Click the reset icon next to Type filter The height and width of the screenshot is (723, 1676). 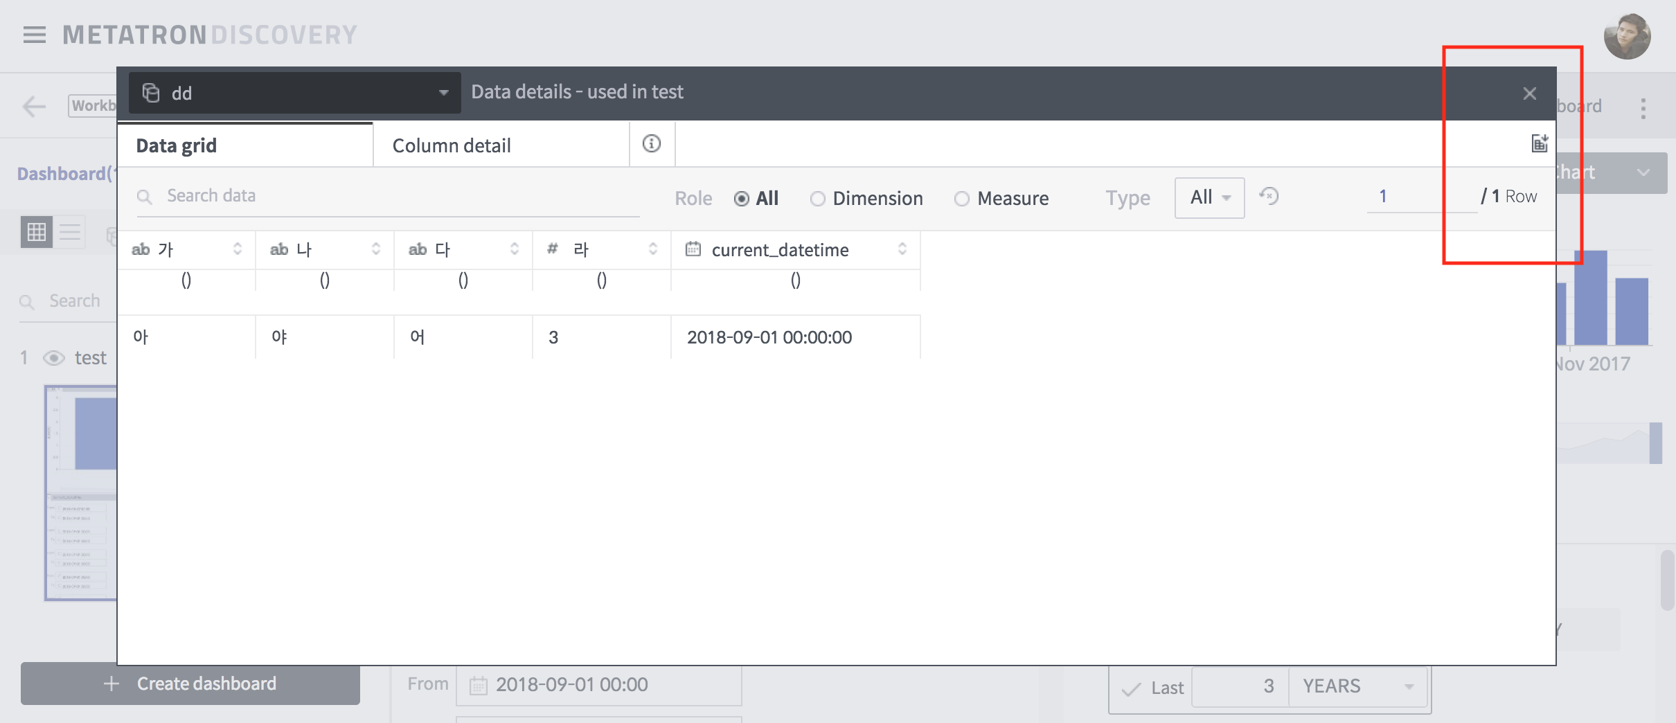1270,196
